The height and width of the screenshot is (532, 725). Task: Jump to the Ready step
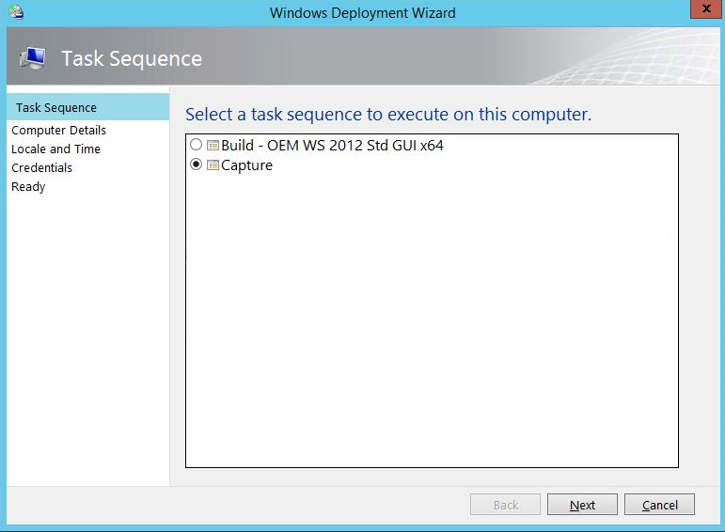click(x=28, y=187)
